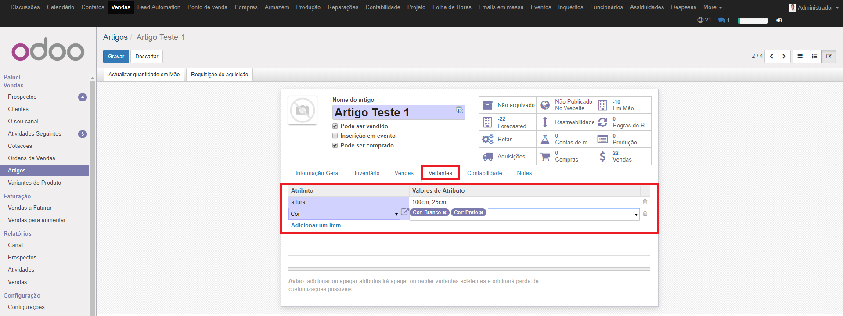Click the progress bar in top bar
This screenshot has height=316, width=843.
point(753,21)
